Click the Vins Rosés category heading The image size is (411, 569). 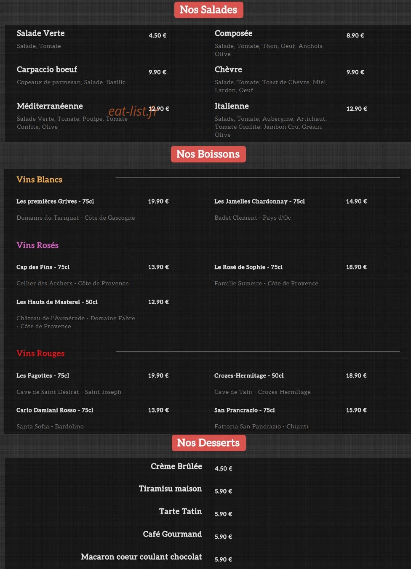coord(37,245)
